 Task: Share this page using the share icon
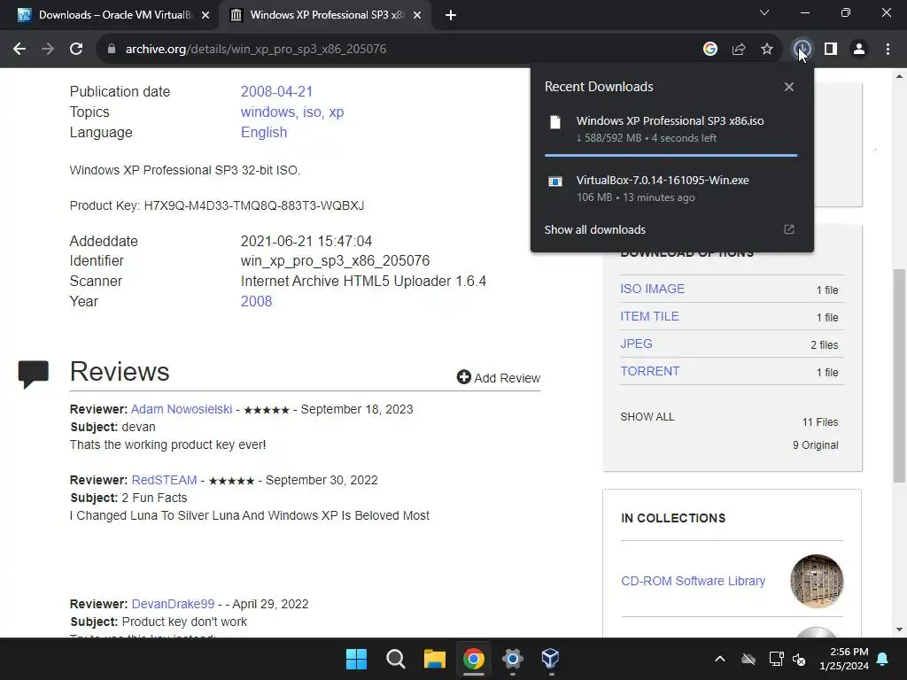coord(739,50)
